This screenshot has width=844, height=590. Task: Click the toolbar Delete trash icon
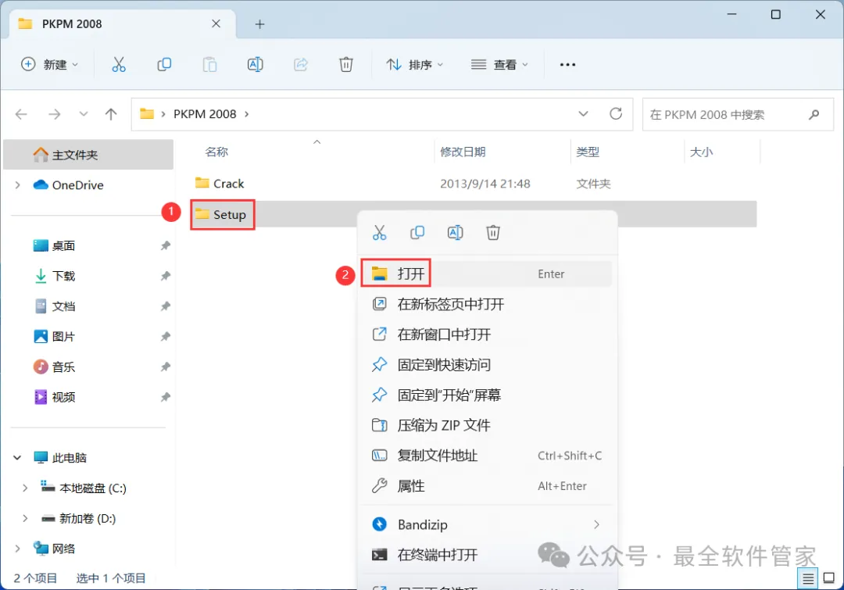pos(346,65)
